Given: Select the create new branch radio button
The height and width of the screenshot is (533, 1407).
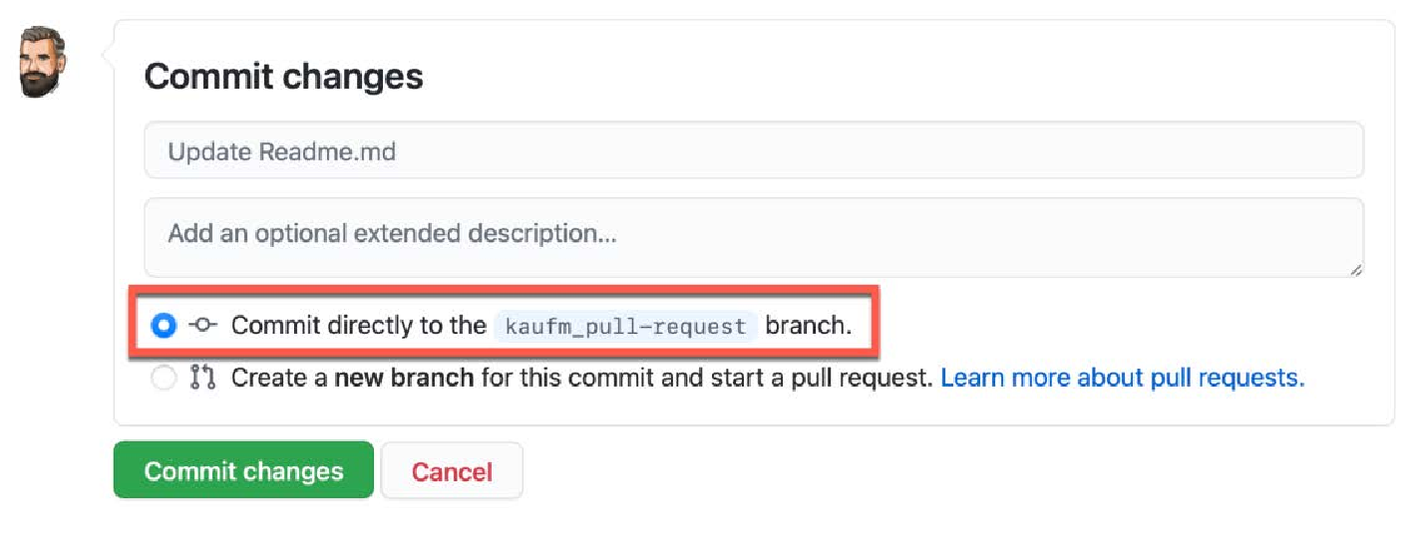Looking at the screenshot, I should click(x=164, y=379).
